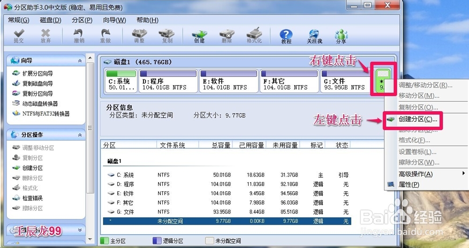Choose 属性(P) in the context menu

tap(408, 185)
